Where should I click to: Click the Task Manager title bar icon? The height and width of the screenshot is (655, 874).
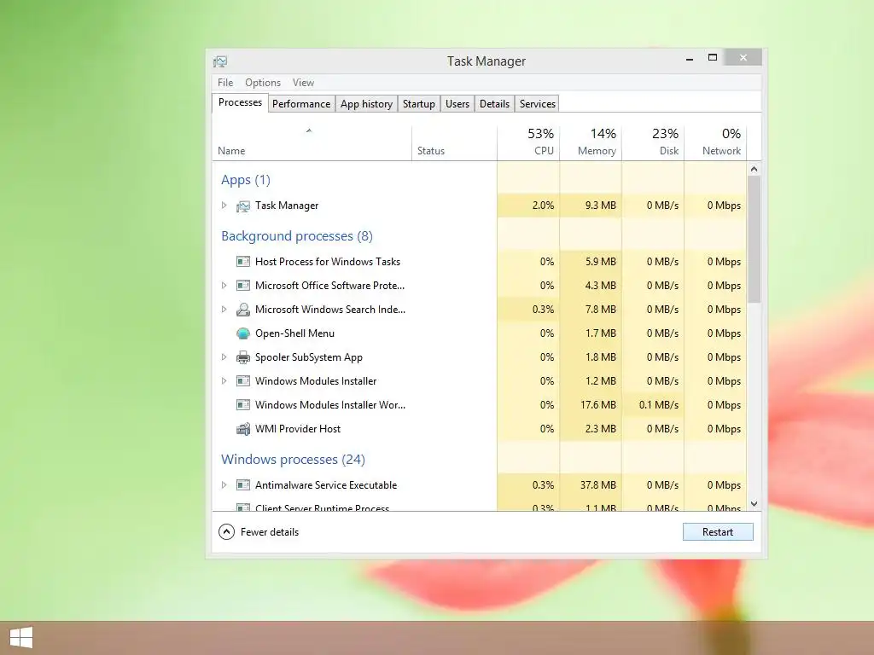click(x=220, y=61)
